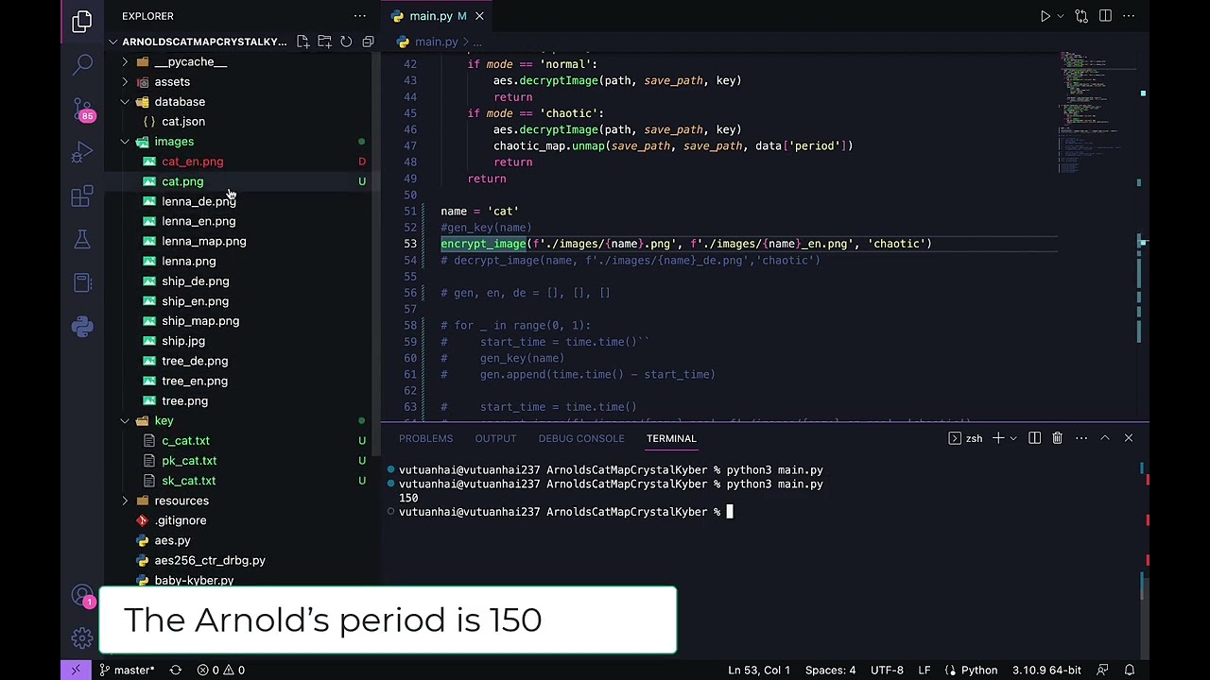1210x680 pixels.
Task: Open the Source Control view in activity bar
Action: coord(82,110)
